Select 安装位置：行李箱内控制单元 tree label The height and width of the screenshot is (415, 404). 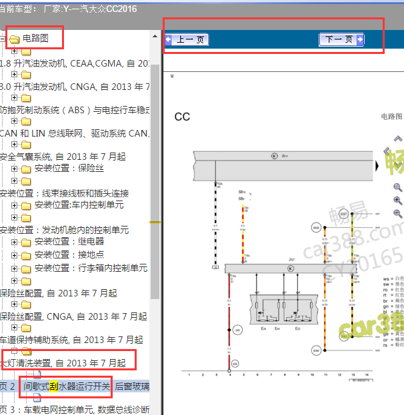tap(91, 268)
